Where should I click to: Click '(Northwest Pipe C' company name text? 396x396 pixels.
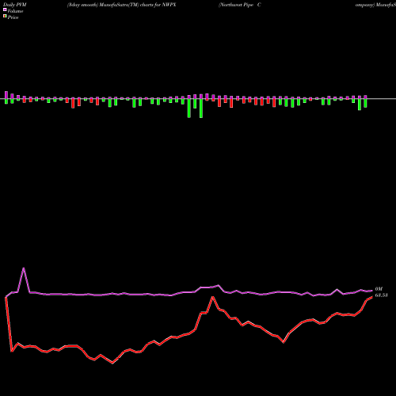pyautogui.click(x=240, y=5)
